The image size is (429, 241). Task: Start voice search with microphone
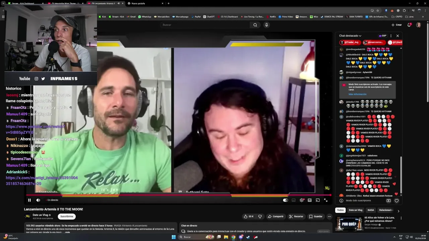click(x=266, y=25)
